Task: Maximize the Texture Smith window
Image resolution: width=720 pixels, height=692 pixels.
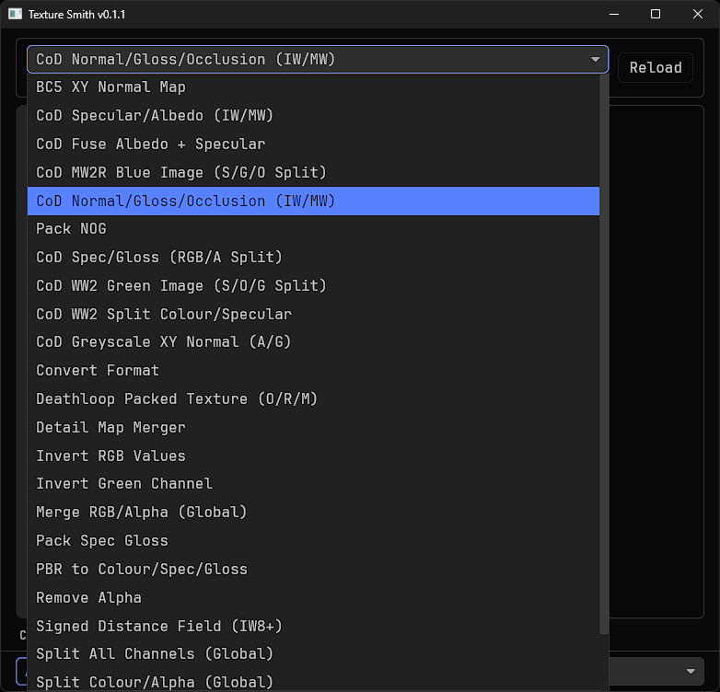Action: coord(656,14)
